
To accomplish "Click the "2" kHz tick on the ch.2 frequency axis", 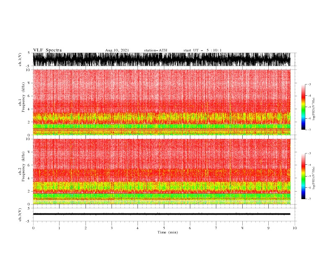I will (29, 191).
